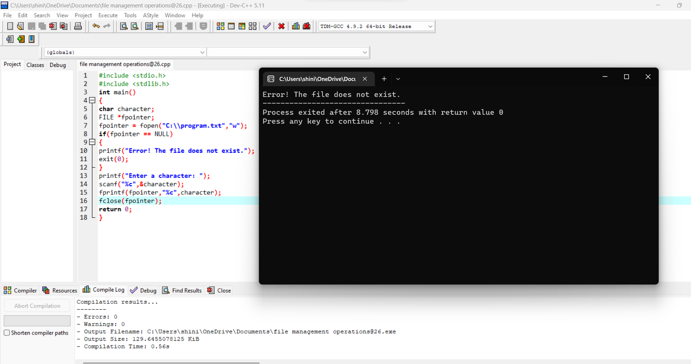Compile the project using the toolbar icon

point(220,26)
